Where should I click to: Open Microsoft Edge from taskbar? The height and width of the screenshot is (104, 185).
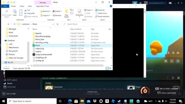tap(70, 101)
